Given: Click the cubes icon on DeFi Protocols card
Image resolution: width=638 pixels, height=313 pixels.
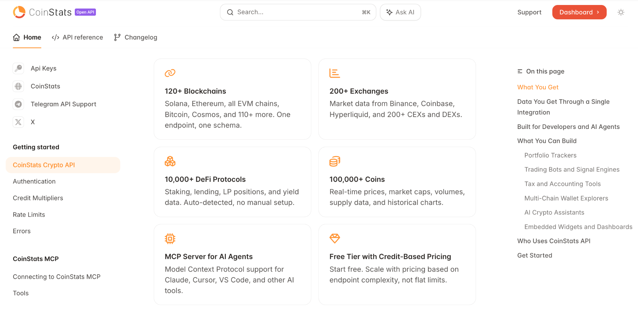Looking at the screenshot, I should (x=170, y=161).
